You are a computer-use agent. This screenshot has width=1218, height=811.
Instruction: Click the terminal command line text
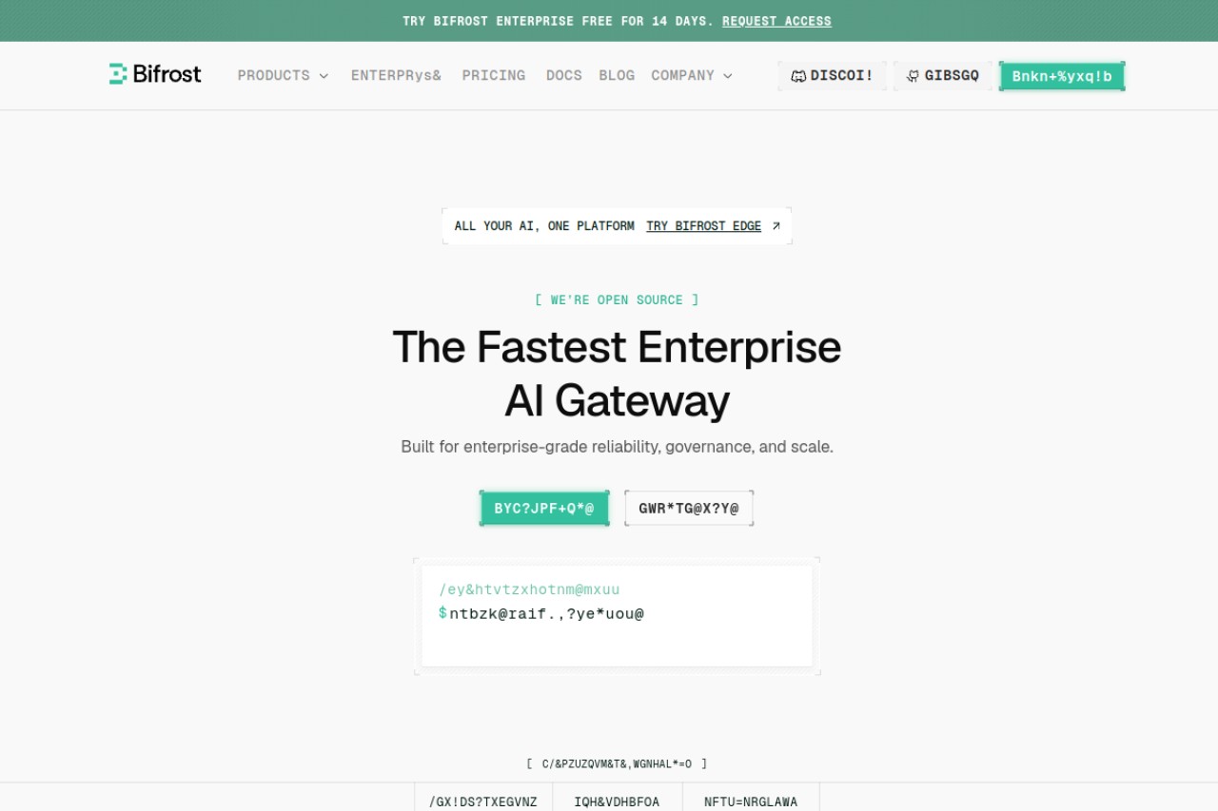[546, 614]
